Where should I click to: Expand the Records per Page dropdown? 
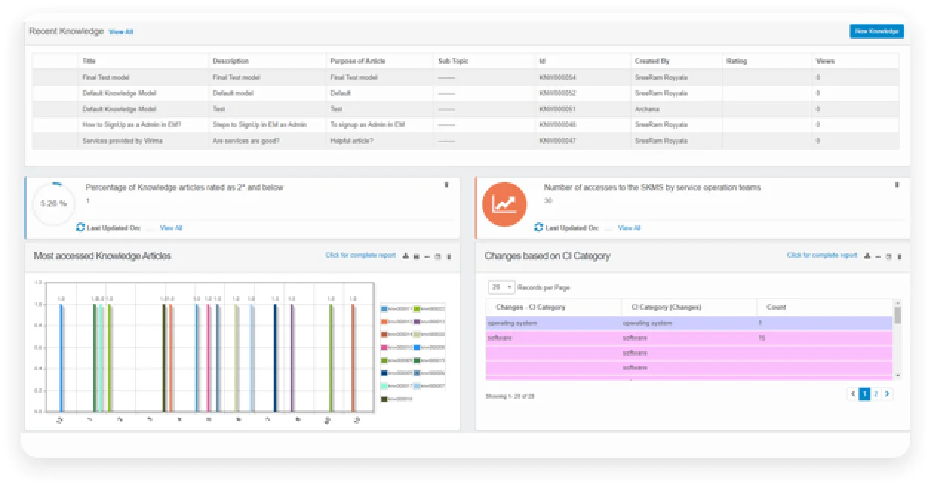(502, 287)
